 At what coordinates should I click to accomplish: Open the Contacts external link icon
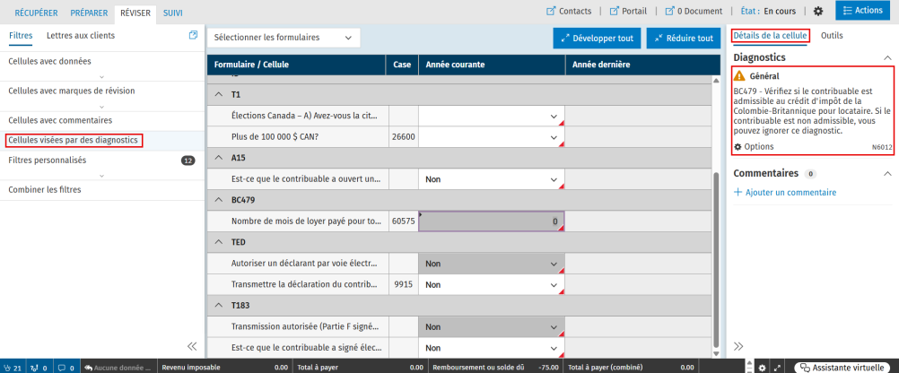(551, 11)
